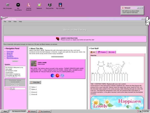Screen dimensions: 150x113
Task: Switch to the My Guestbook taskbar item
Action: (44, 111)
